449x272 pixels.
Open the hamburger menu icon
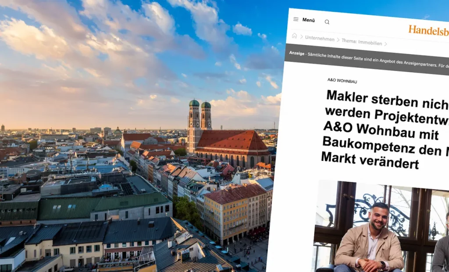pos(296,19)
